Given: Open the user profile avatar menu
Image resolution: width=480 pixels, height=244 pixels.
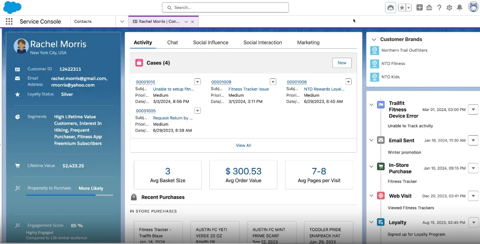Looking at the screenshot, I should point(474,7).
